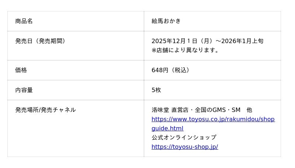Click the 発売場所/発売チャネル label
This screenshot has width=295, height=168.
point(45,110)
